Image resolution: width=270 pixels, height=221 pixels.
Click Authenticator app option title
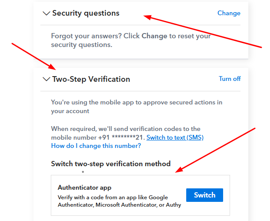click(85, 188)
